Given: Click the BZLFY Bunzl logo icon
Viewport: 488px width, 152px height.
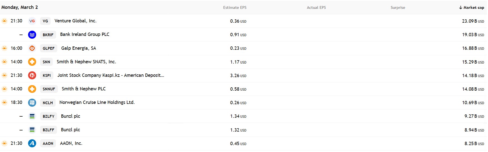Looking at the screenshot, I should [x=32, y=116].
